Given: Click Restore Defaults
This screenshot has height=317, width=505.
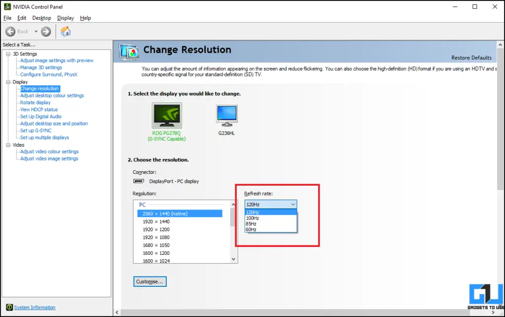Looking at the screenshot, I should tap(471, 57).
